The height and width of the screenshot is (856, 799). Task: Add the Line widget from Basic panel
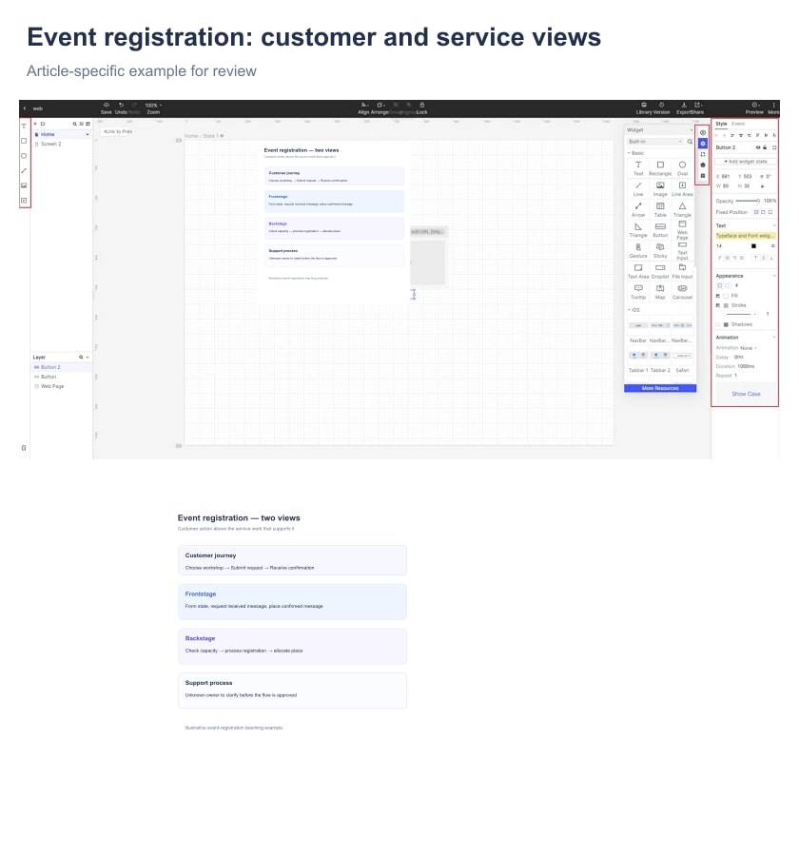pos(638,189)
